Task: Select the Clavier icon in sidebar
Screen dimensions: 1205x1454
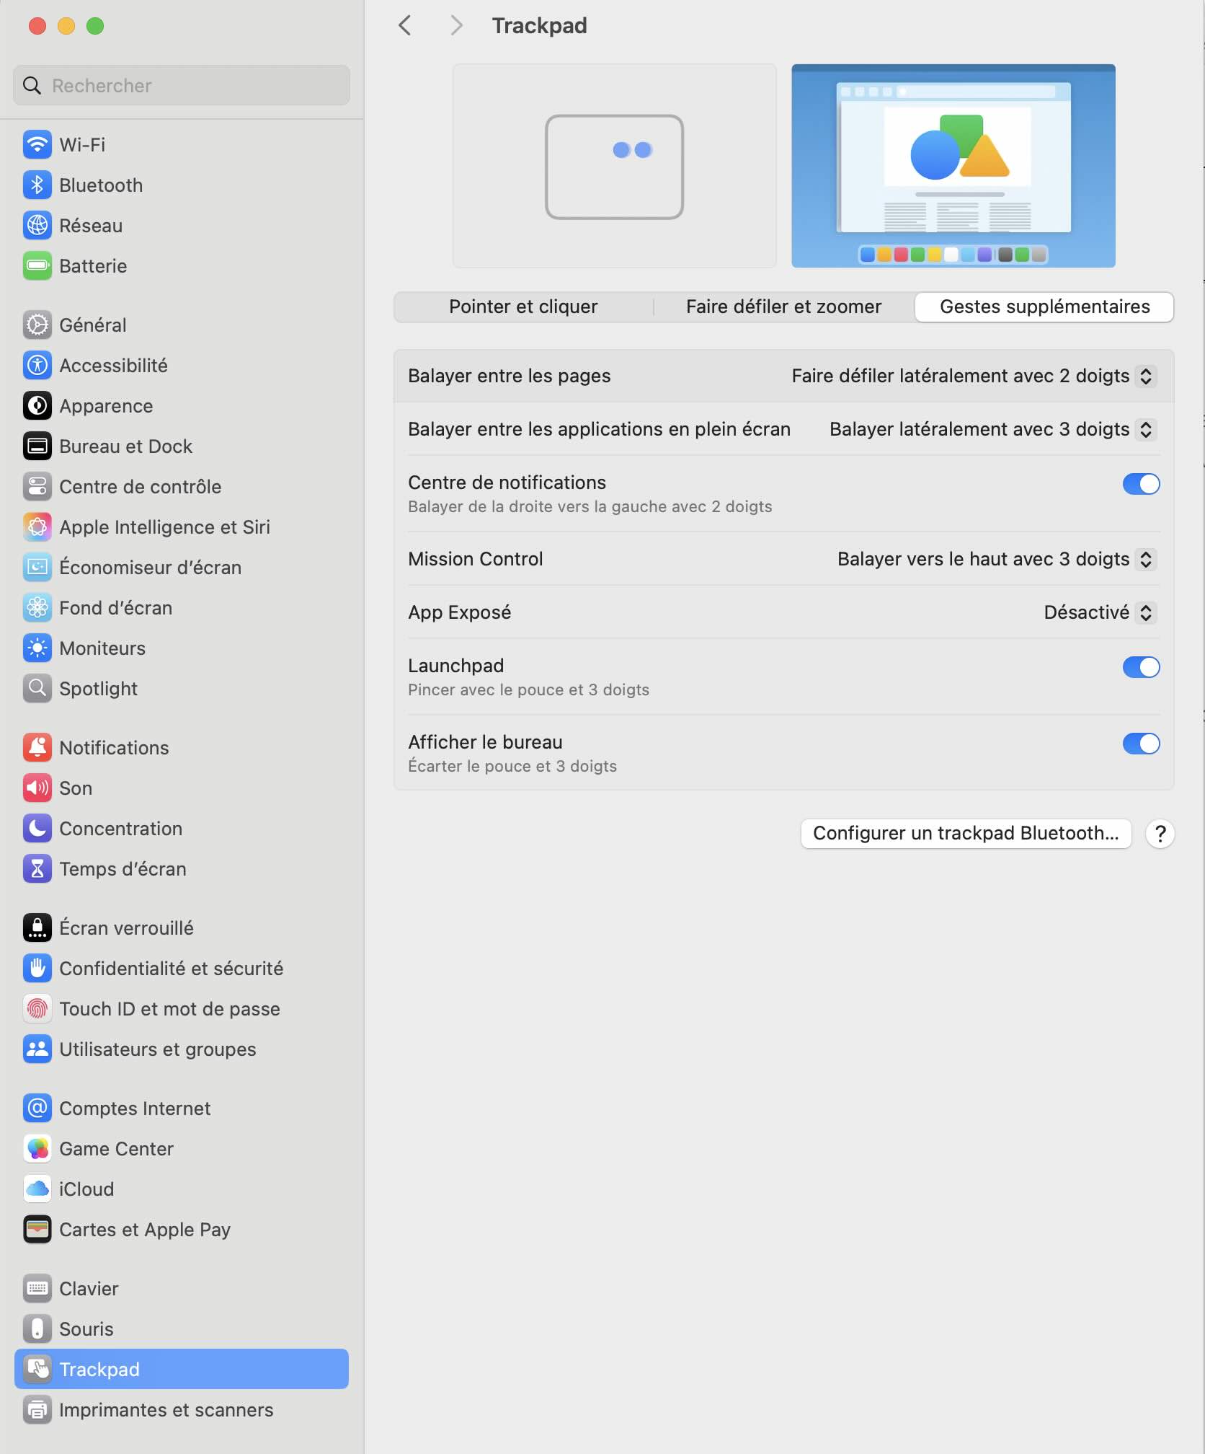Action: 37,1288
